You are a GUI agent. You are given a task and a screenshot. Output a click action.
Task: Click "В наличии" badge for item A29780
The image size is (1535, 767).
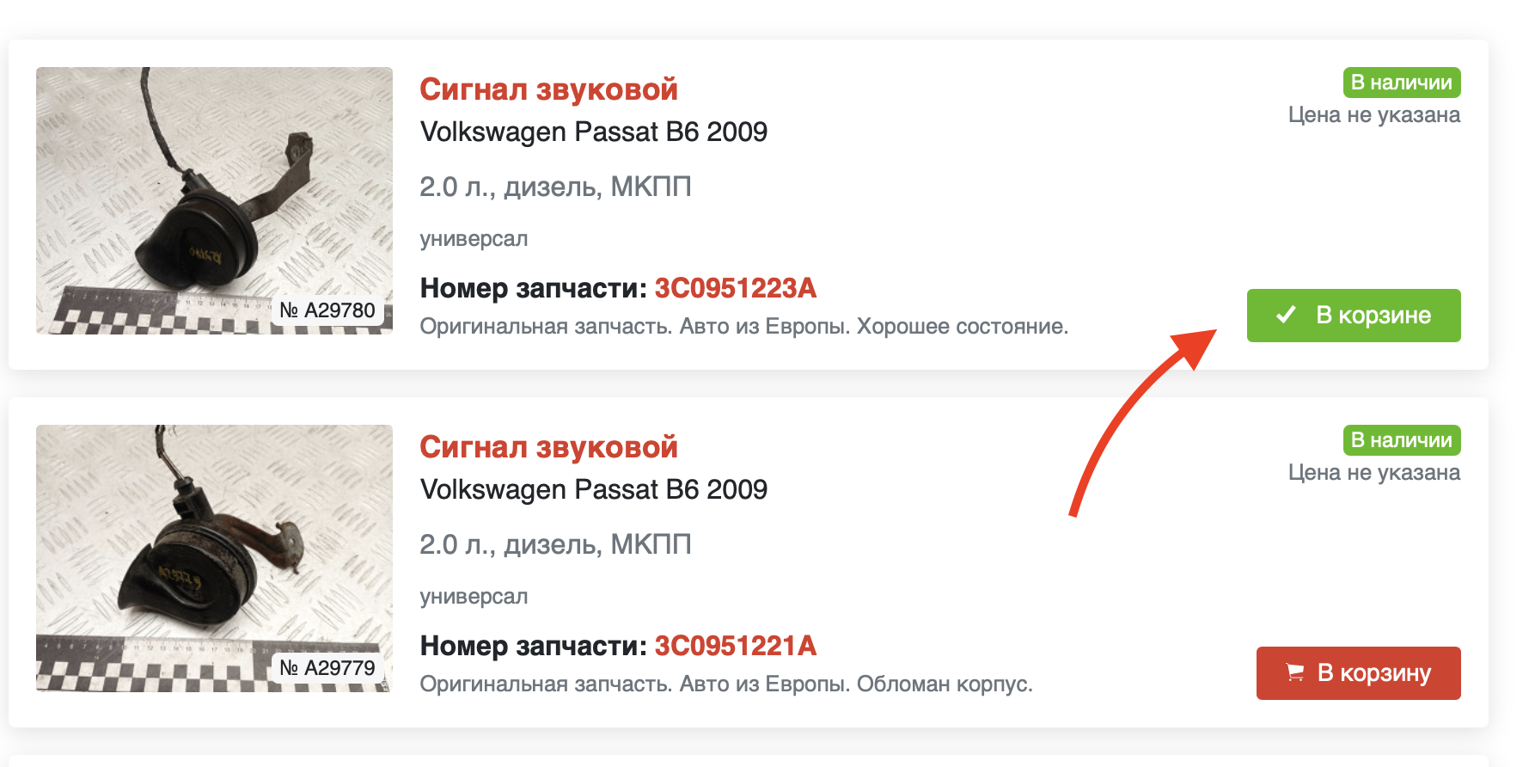[x=1401, y=83]
